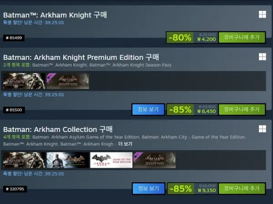Open Arkham Knight thumbnail in Premium Edition bundle
This screenshot has height=204, width=273.
click(24, 81)
